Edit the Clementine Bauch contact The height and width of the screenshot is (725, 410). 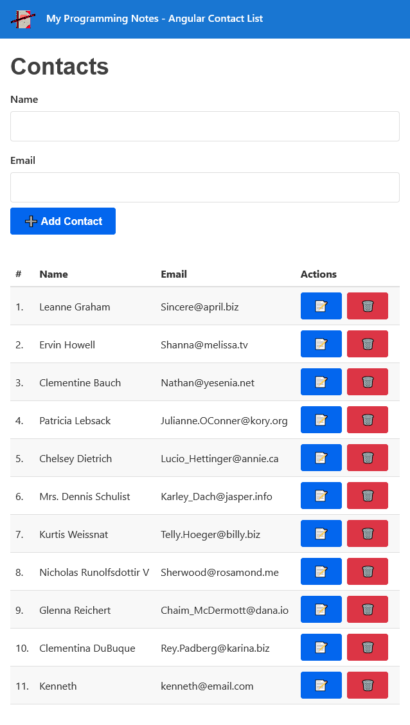(321, 382)
